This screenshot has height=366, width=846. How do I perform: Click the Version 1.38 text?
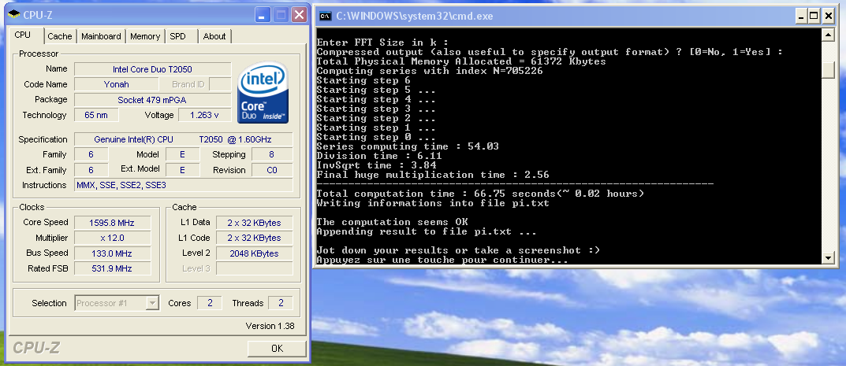click(270, 326)
